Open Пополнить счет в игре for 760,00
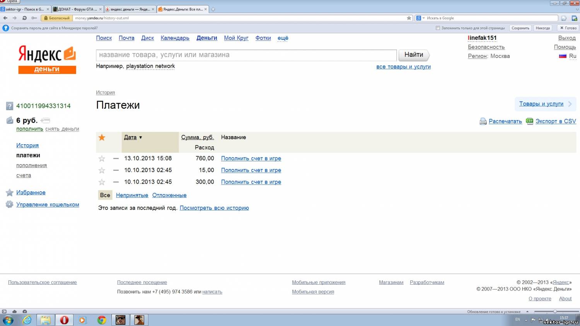Image resolution: width=580 pixels, height=326 pixels. (x=251, y=159)
